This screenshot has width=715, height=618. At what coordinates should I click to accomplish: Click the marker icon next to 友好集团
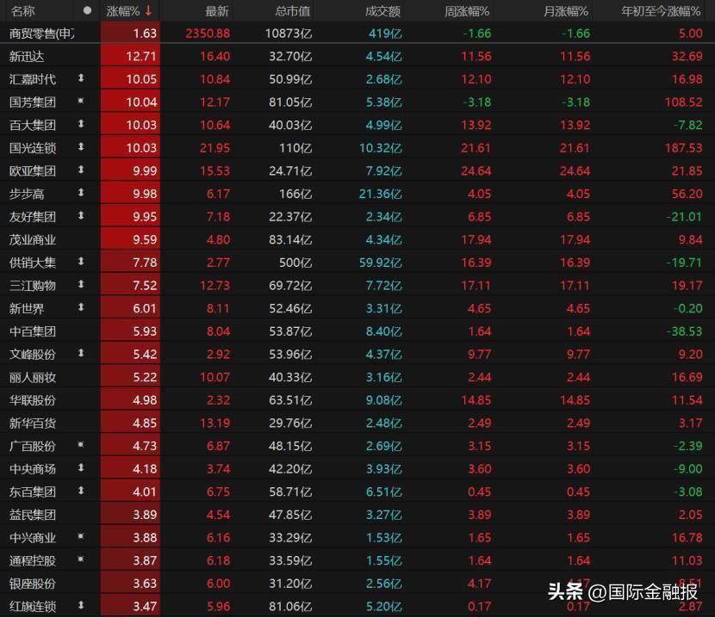point(81,215)
